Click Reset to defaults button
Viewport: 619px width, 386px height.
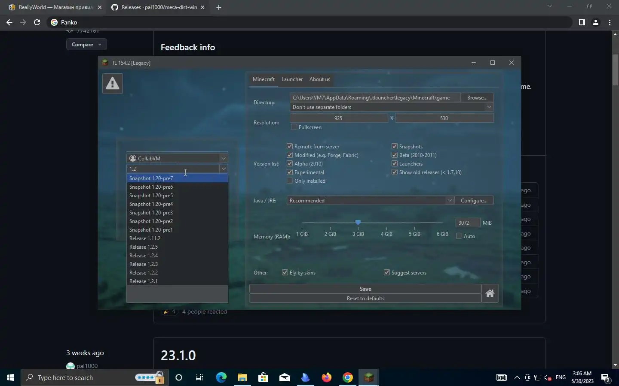coord(365,299)
